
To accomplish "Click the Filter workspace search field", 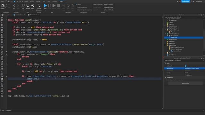I will tap(184, 17).
